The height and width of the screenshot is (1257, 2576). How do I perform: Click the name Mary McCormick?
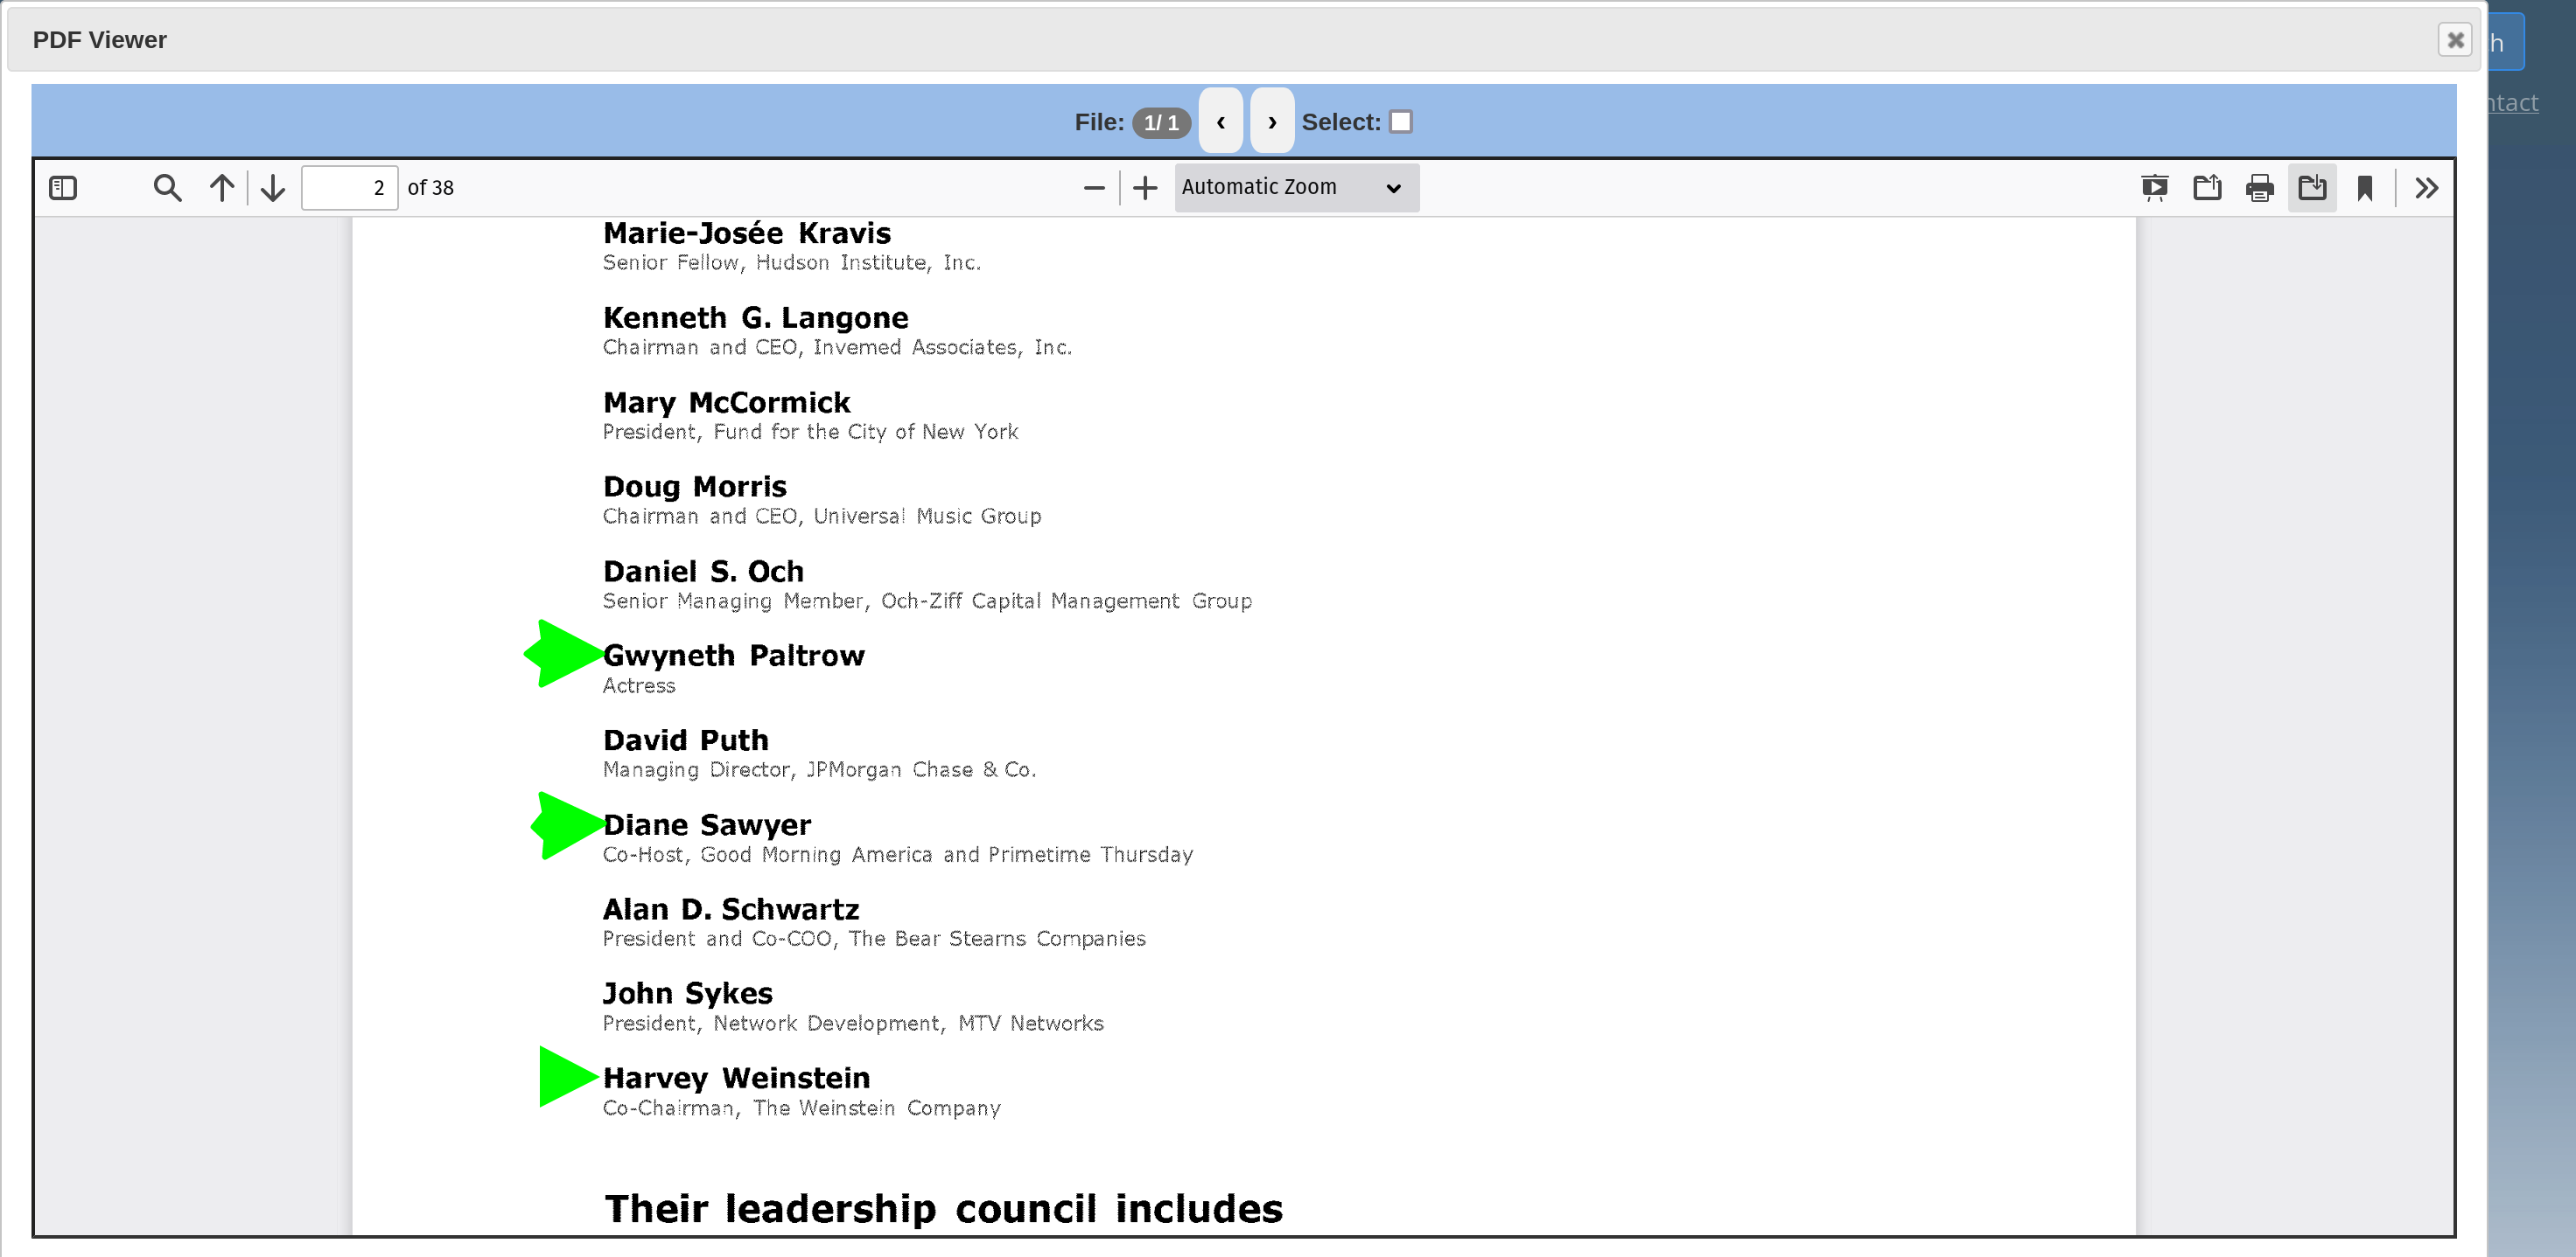pos(726,403)
